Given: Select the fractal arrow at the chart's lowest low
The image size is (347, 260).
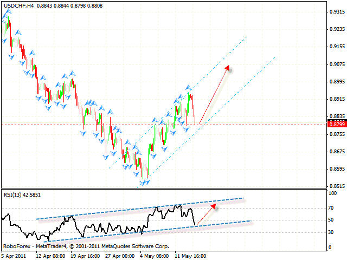Looking at the screenshot, I should tap(144, 183).
